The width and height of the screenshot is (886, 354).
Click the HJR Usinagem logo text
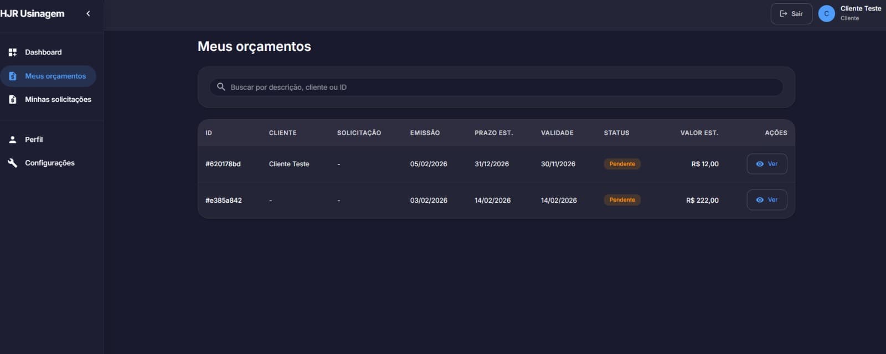coord(32,14)
